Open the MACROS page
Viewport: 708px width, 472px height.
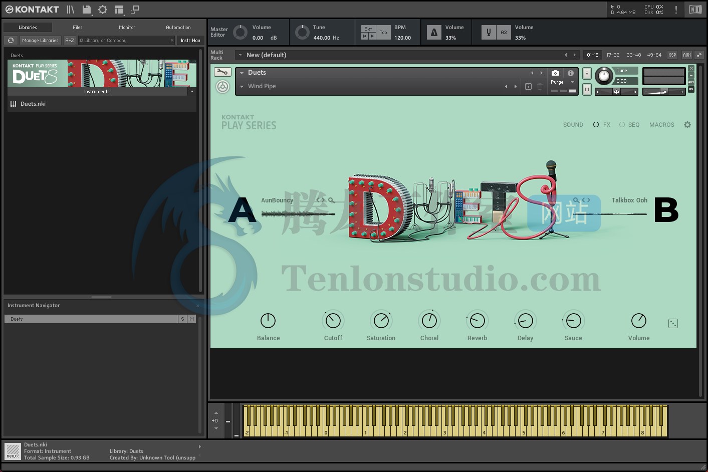(x=662, y=125)
